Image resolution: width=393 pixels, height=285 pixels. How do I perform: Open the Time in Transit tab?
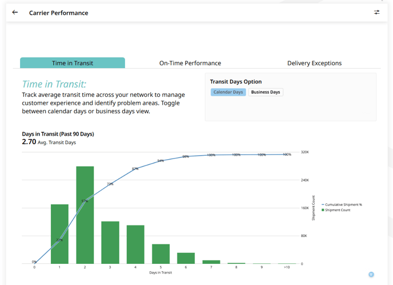(x=73, y=63)
